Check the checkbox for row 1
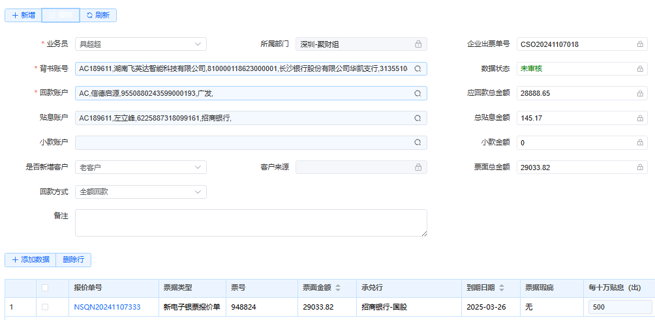Viewport: 655px width, 320px height. (x=45, y=306)
